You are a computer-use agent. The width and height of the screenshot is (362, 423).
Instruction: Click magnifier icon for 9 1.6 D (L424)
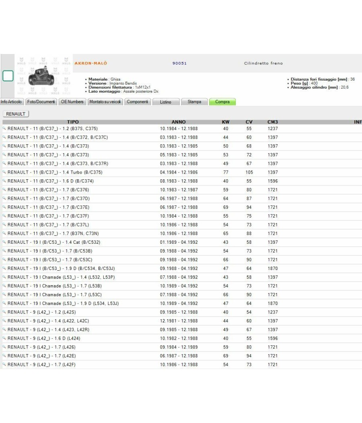click(4, 338)
